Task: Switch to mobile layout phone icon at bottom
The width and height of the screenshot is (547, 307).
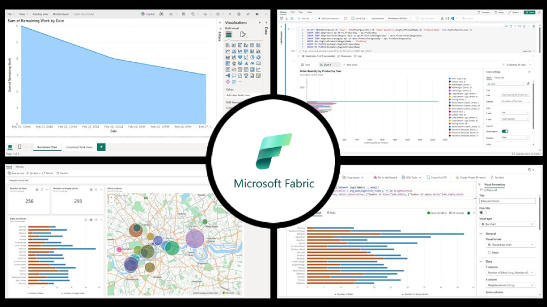Action: pos(20,147)
